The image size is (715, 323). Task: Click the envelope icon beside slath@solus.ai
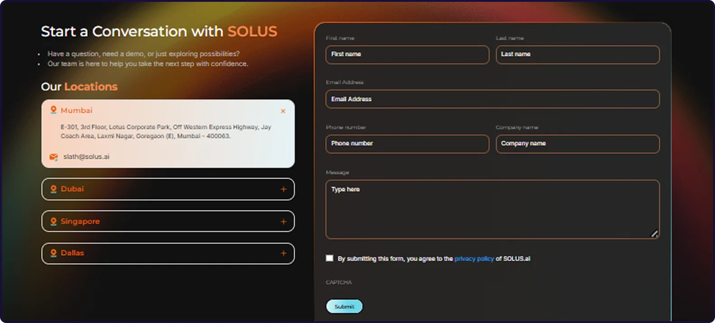click(53, 157)
